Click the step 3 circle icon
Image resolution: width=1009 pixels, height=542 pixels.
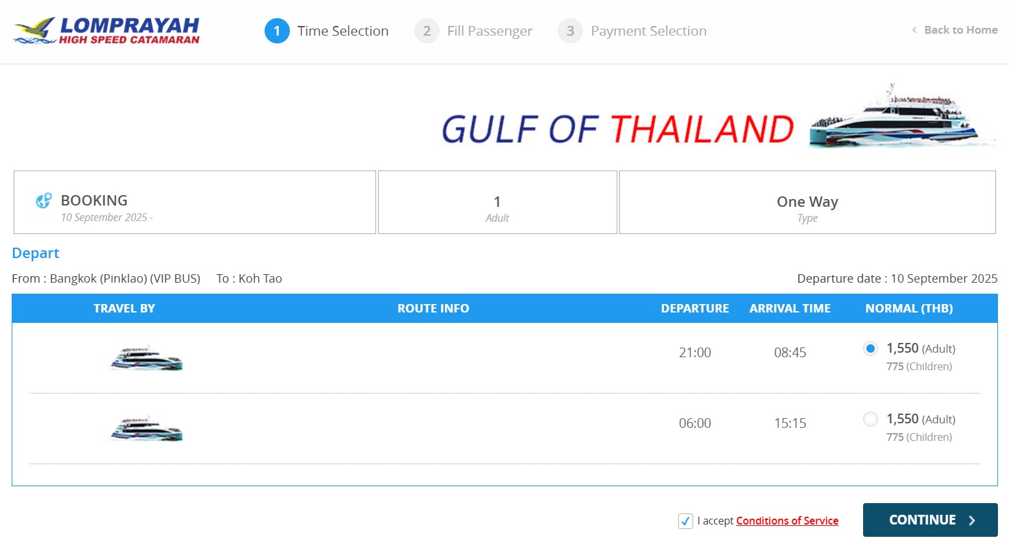pos(570,31)
